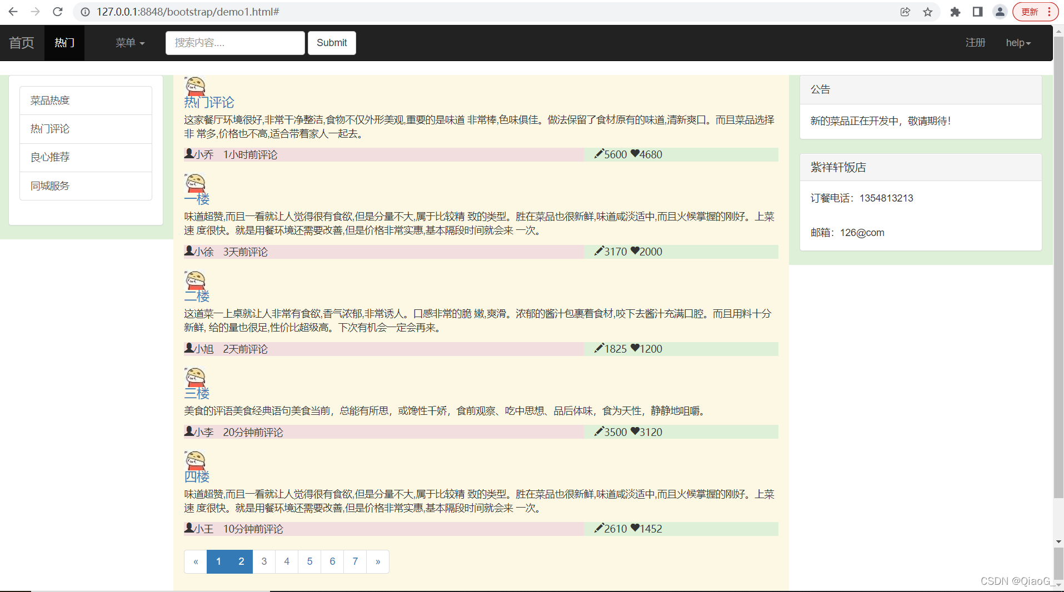
Task: Click user icon beside 小旭
Action: [x=189, y=348]
